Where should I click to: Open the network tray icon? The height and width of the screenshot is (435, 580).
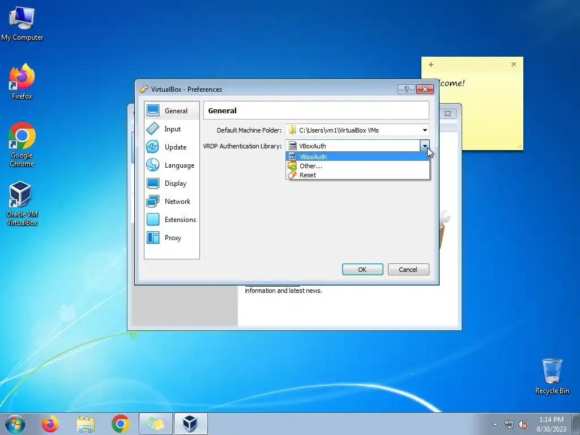(x=509, y=424)
